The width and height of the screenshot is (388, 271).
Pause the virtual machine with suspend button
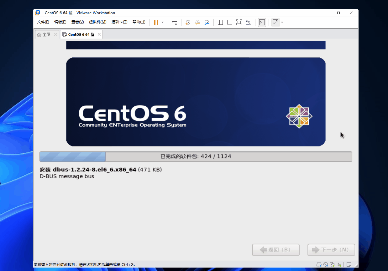pyautogui.click(x=156, y=22)
